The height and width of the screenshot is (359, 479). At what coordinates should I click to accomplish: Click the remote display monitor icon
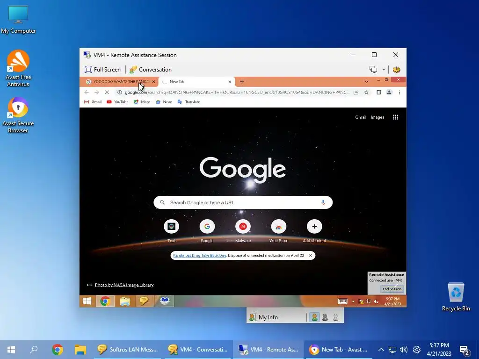(x=373, y=70)
